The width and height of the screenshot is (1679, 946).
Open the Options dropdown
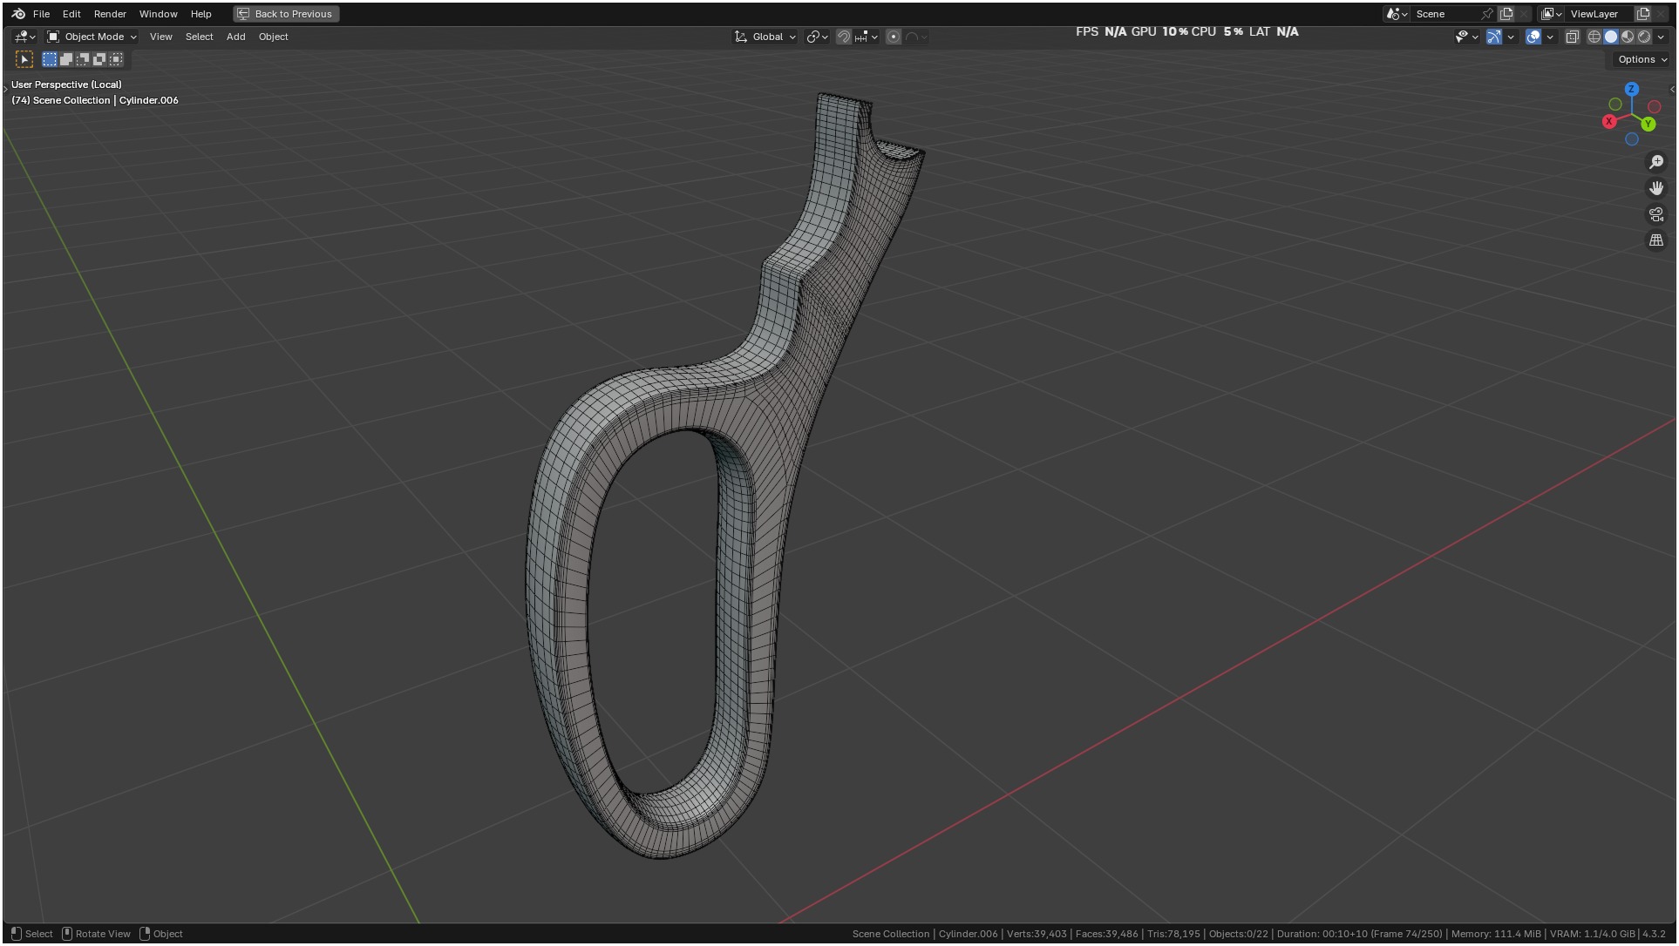[x=1641, y=59]
